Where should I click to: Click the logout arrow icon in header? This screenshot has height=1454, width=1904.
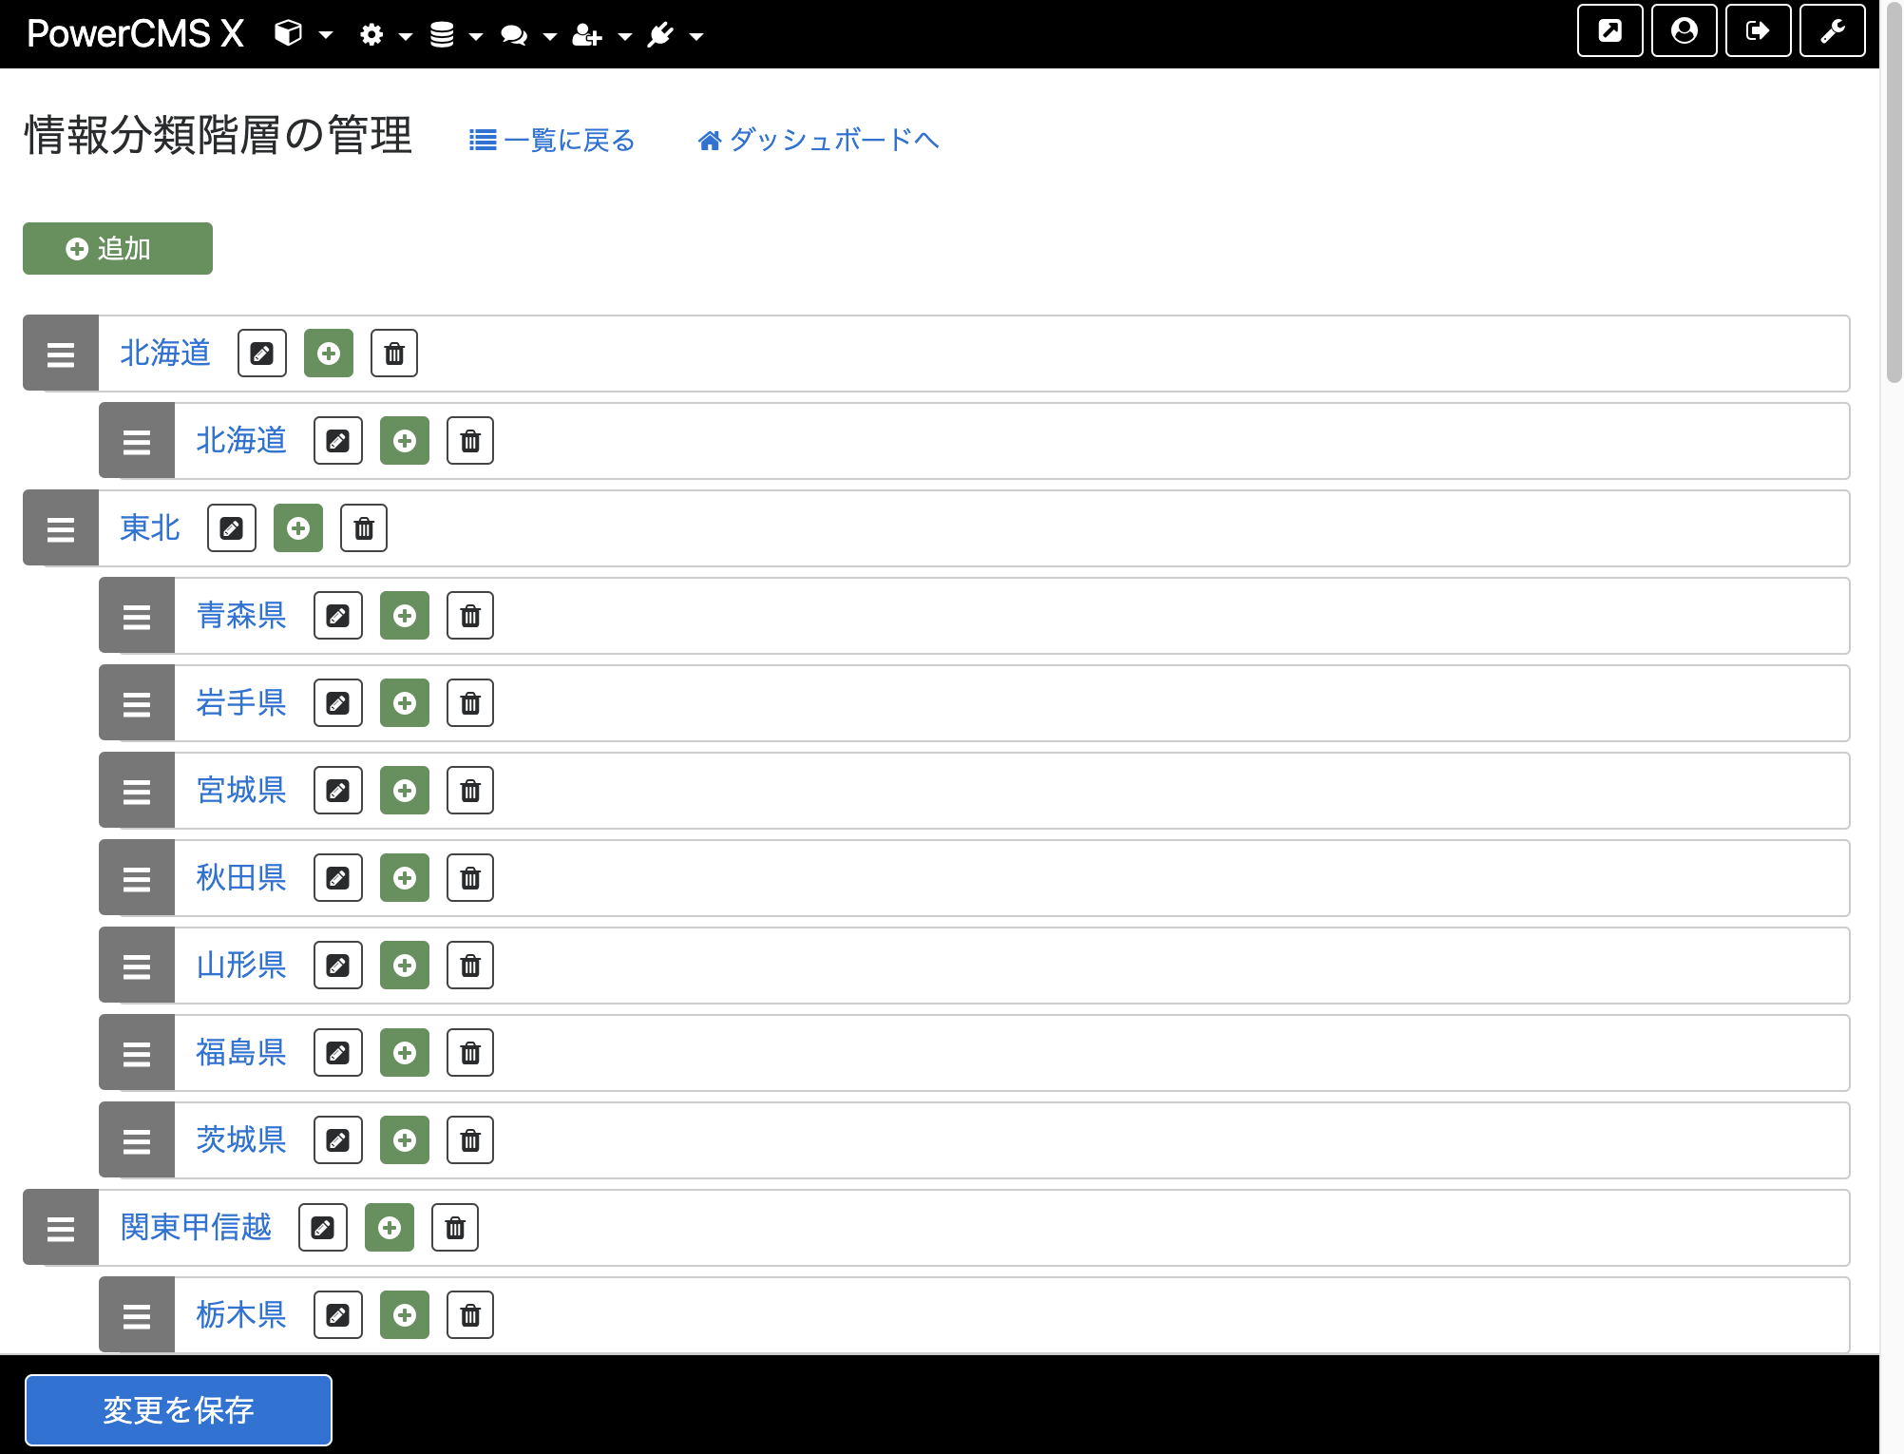click(1759, 31)
